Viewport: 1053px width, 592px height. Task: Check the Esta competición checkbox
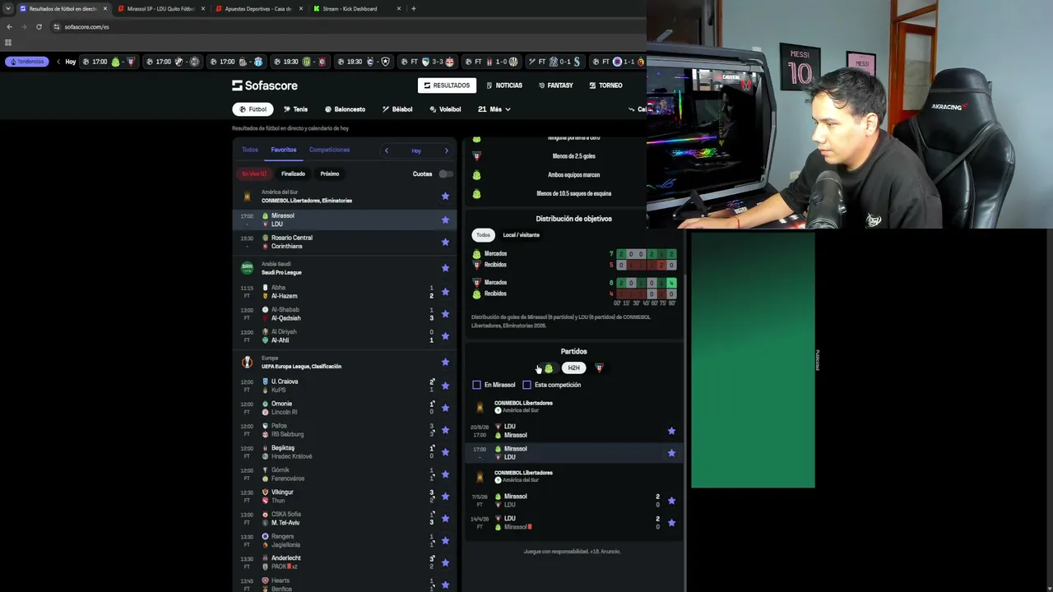(x=526, y=385)
